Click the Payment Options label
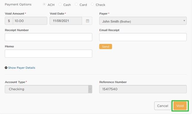193x115 pixels. [18, 4]
